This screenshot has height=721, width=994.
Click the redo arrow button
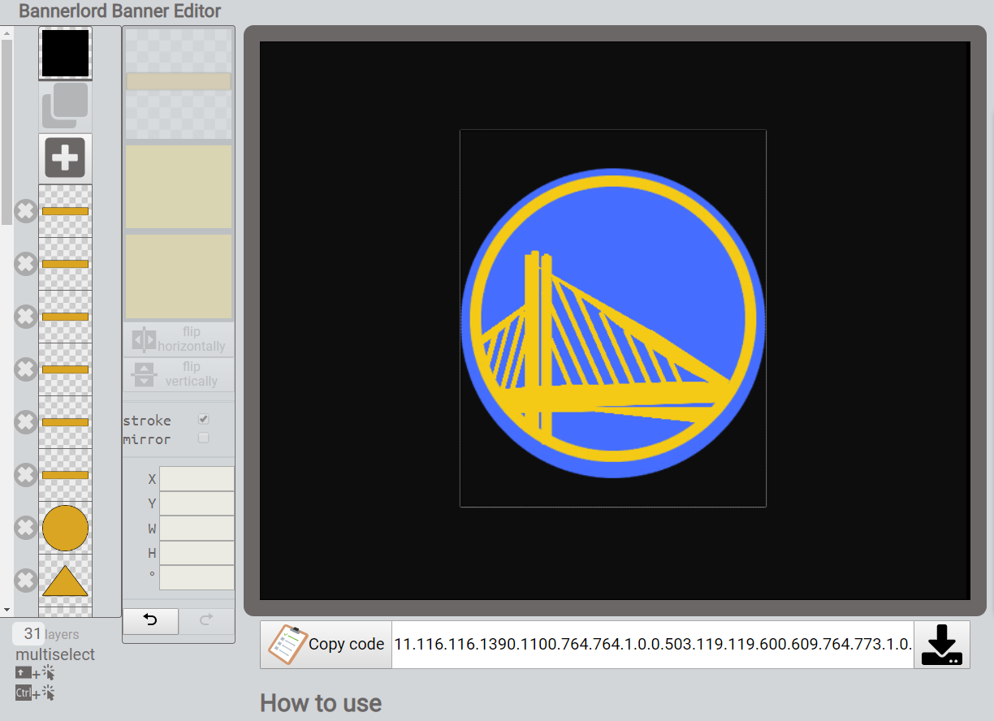coord(206,621)
